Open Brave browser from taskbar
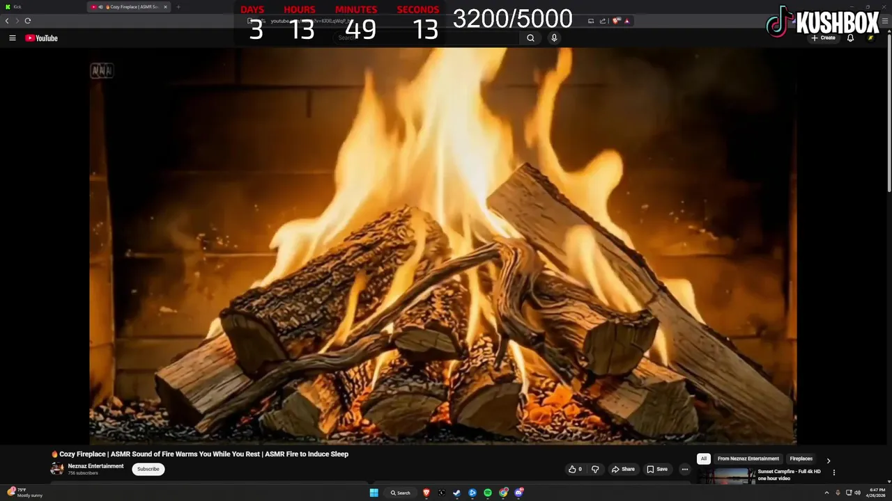 pos(426,493)
